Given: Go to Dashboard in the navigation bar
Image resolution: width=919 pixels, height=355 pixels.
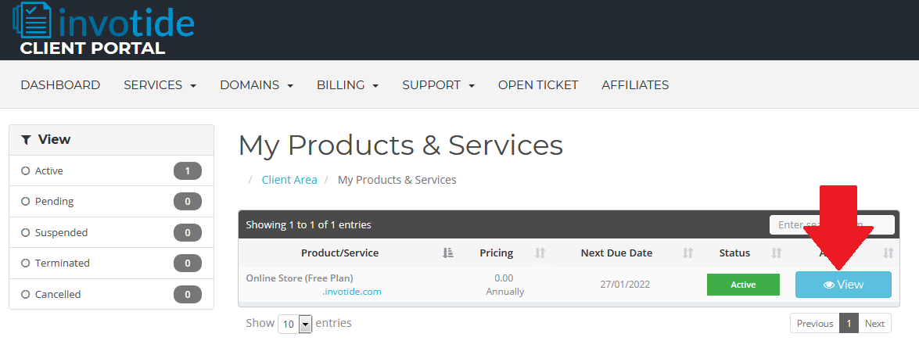Looking at the screenshot, I should coord(60,85).
